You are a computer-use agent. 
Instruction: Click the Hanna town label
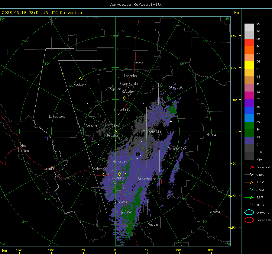point(211,135)
